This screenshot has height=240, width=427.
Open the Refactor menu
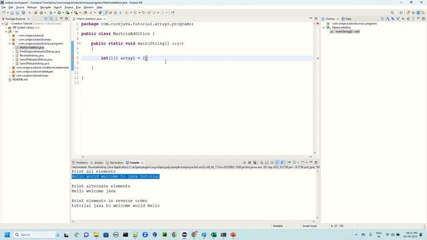[32, 7]
